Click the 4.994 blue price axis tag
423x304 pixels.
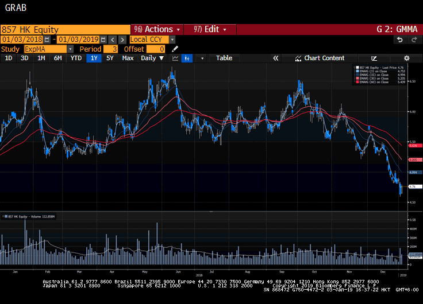tap(415, 172)
